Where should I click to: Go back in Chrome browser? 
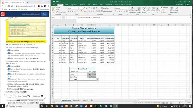[x=3, y=6]
